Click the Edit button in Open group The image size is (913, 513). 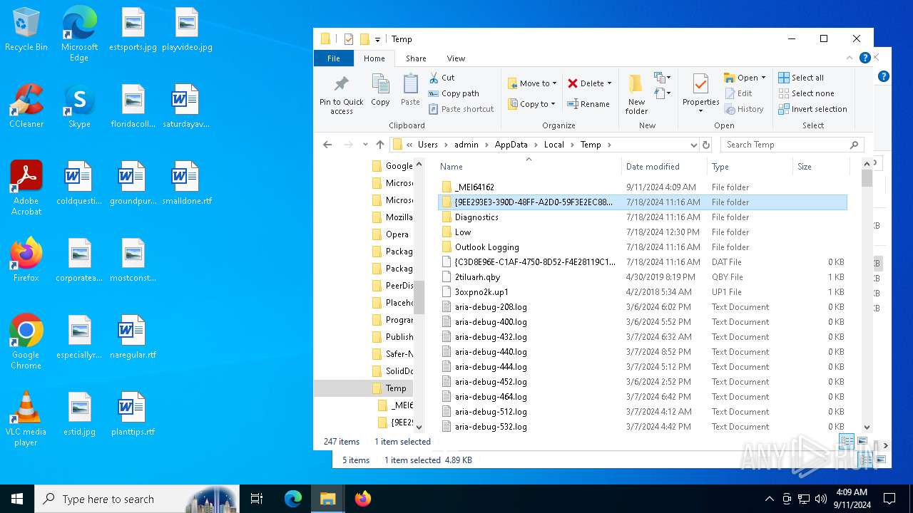[738, 93]
